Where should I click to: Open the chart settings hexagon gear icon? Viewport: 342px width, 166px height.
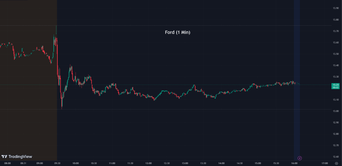336,163
